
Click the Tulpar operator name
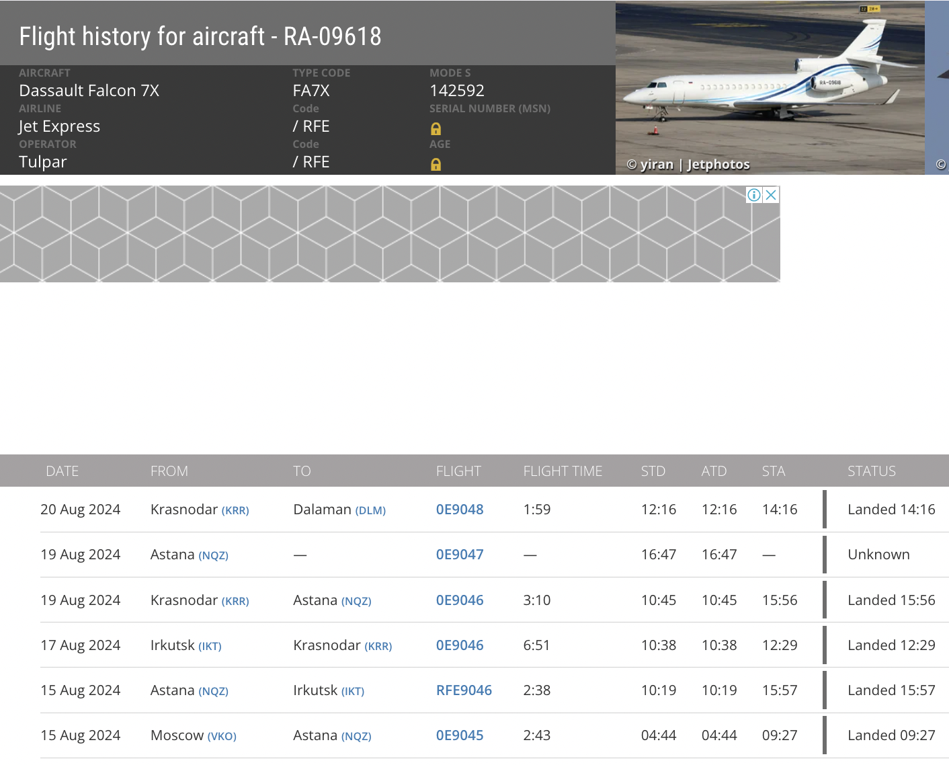pyautogui.click(x=43, y=162)
